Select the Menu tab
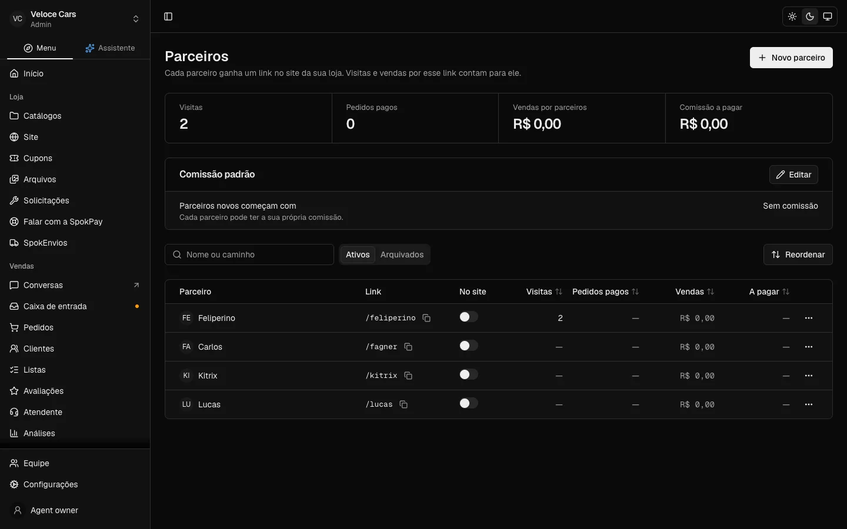 coord(40,48)
